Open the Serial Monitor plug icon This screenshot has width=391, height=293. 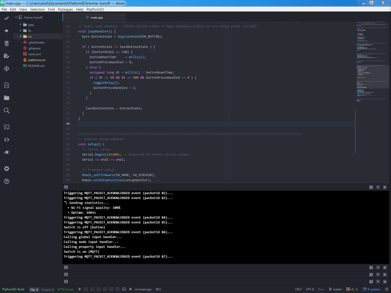tap(7, 152)
